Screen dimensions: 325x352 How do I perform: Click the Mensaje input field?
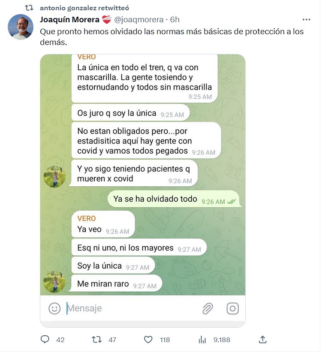click(x=132, y=308)
